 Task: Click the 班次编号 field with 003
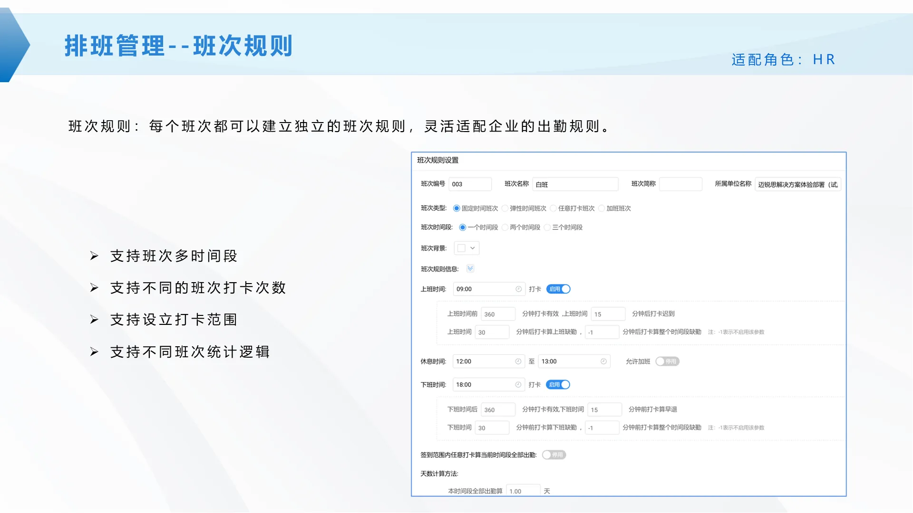[x=470, y=184]
